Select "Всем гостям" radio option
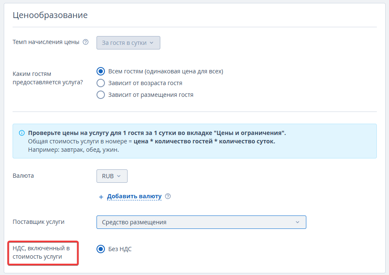The width and height of the screenshot is (389, 275). 101,71
